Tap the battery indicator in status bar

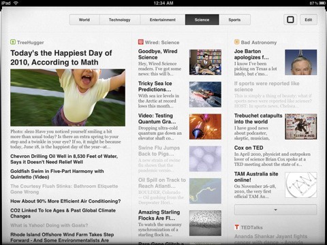(x=322, y=3)
